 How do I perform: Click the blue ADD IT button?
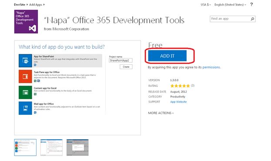(x=167, y=56)
